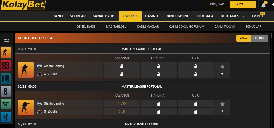Open TOMBALA menu
The width and height of the screenshot is (274, 128).
(x=205, y=16)
